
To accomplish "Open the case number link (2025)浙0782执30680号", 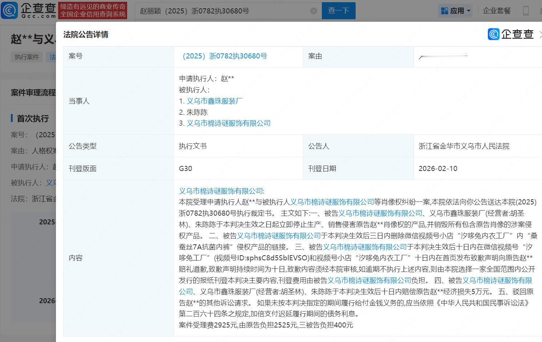I will click(223, 56).
